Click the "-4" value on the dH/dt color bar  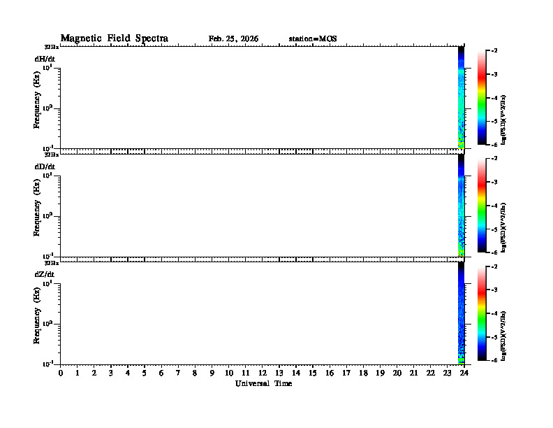(494, 98)
